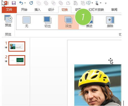Image resolution: width=128 pixels, height=106 pixels.
Task: Expand the shapes icon dropdown arrow
Action: [92, 3]
